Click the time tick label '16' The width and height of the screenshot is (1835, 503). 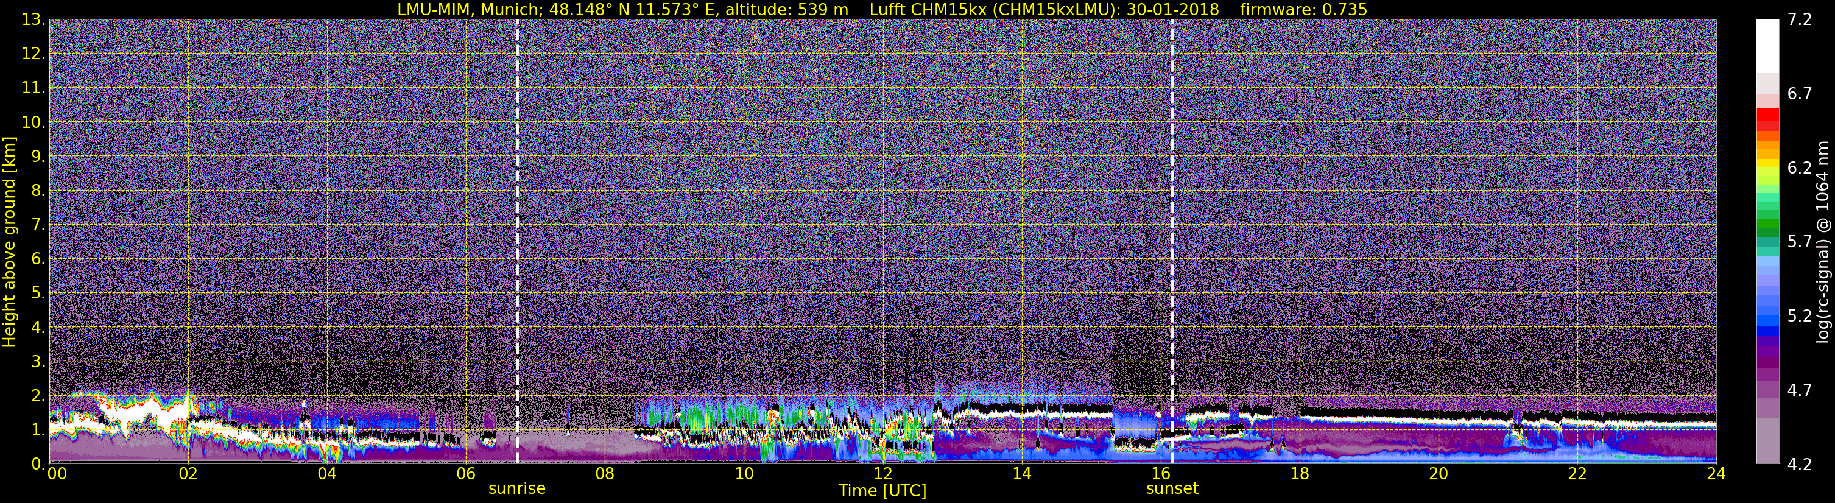pos(1160,474)
